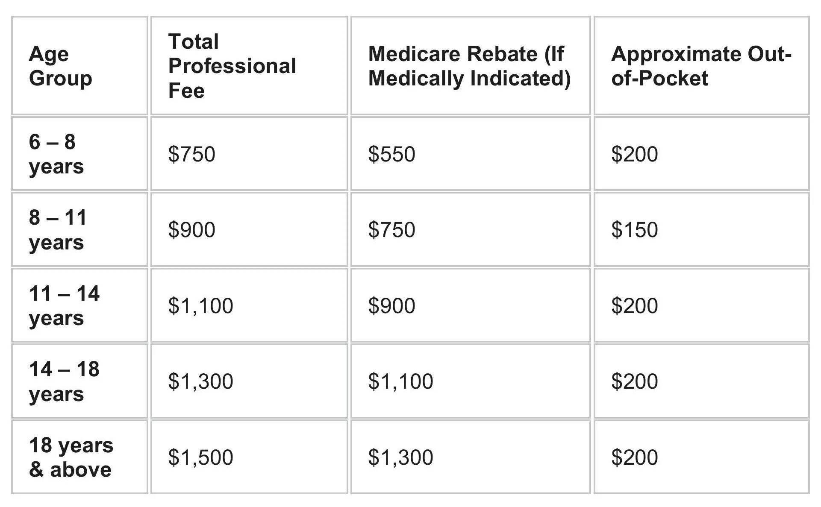Select the $1,300 Medicare rebate cell
This screenshot has height=507, width=821.
(x=400, y=457)
